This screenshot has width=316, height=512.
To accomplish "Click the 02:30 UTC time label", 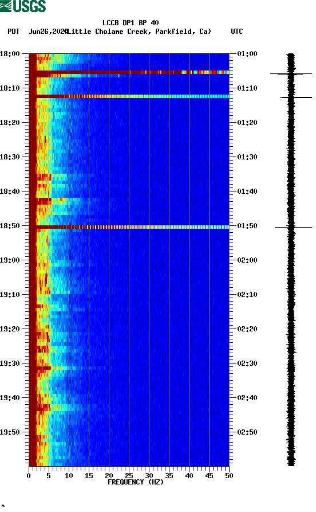I will point(247,364).
